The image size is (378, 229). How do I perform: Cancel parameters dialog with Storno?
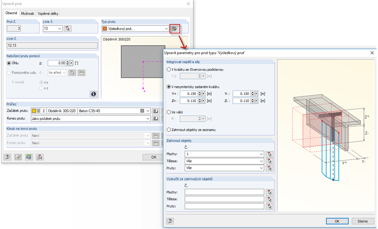coord(363,221)
